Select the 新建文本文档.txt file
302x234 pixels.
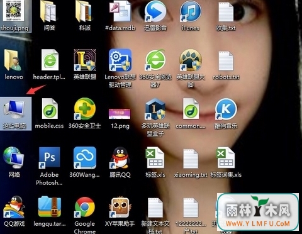(x=155, y=208)
